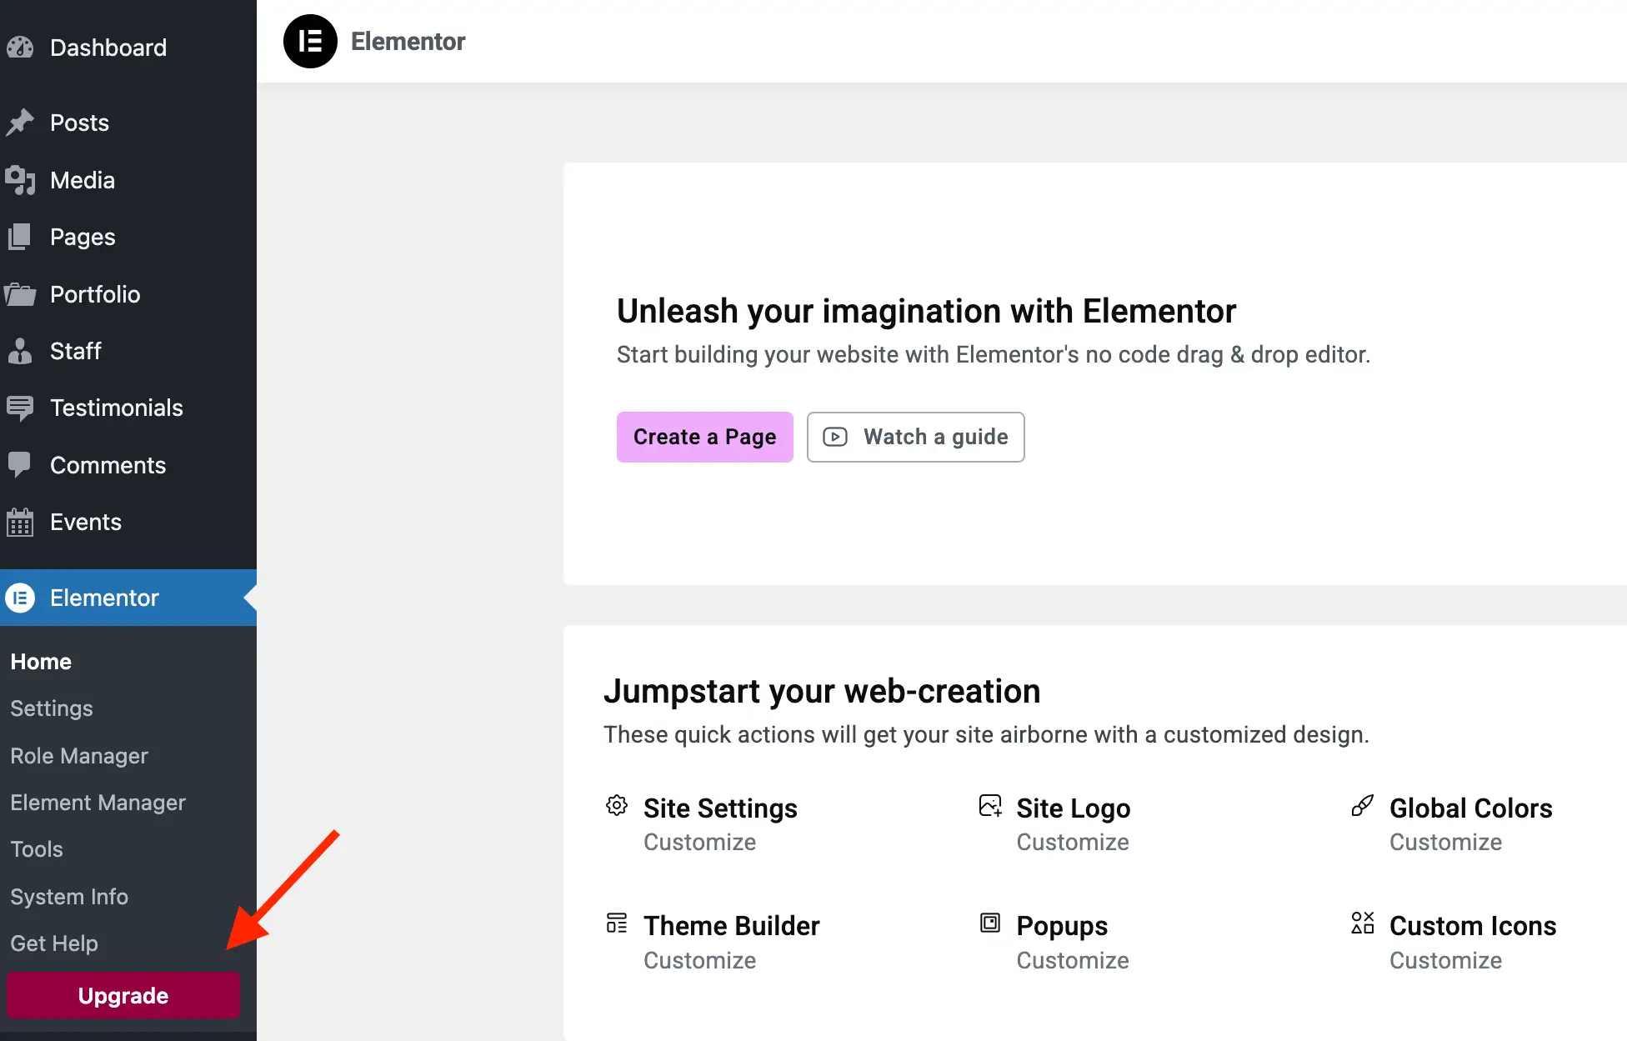Click the Events calendar icon

[20, 523]
